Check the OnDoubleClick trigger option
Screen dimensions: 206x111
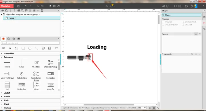(163, 25)
